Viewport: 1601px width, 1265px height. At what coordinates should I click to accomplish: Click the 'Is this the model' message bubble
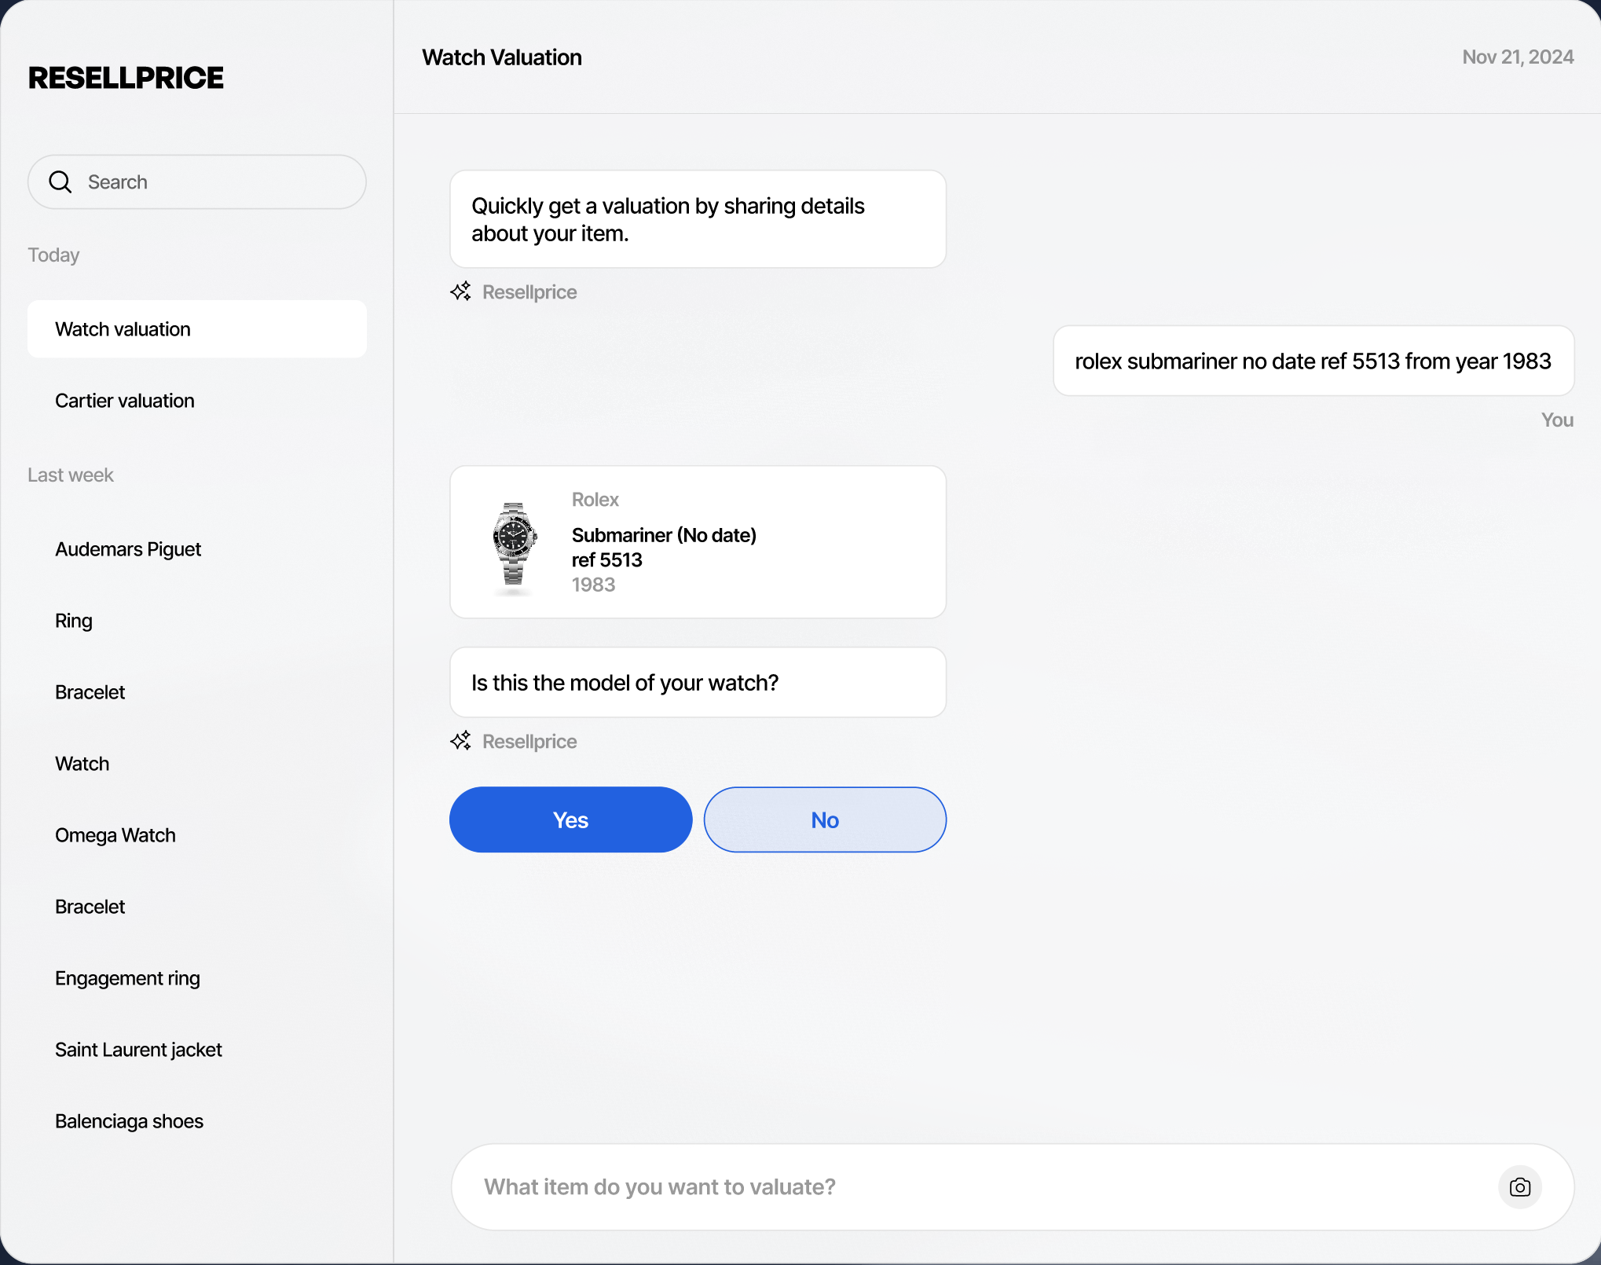click(698, 683)
